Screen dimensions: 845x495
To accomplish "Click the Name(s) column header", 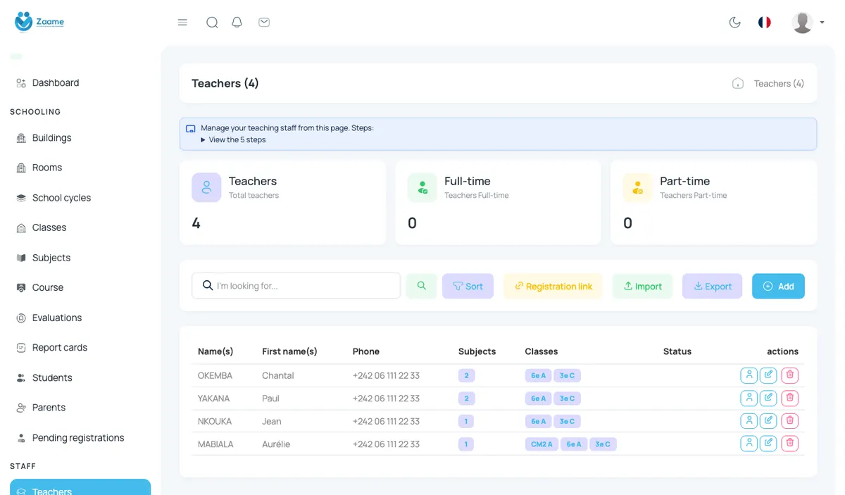I will click(x=215, y=351).
